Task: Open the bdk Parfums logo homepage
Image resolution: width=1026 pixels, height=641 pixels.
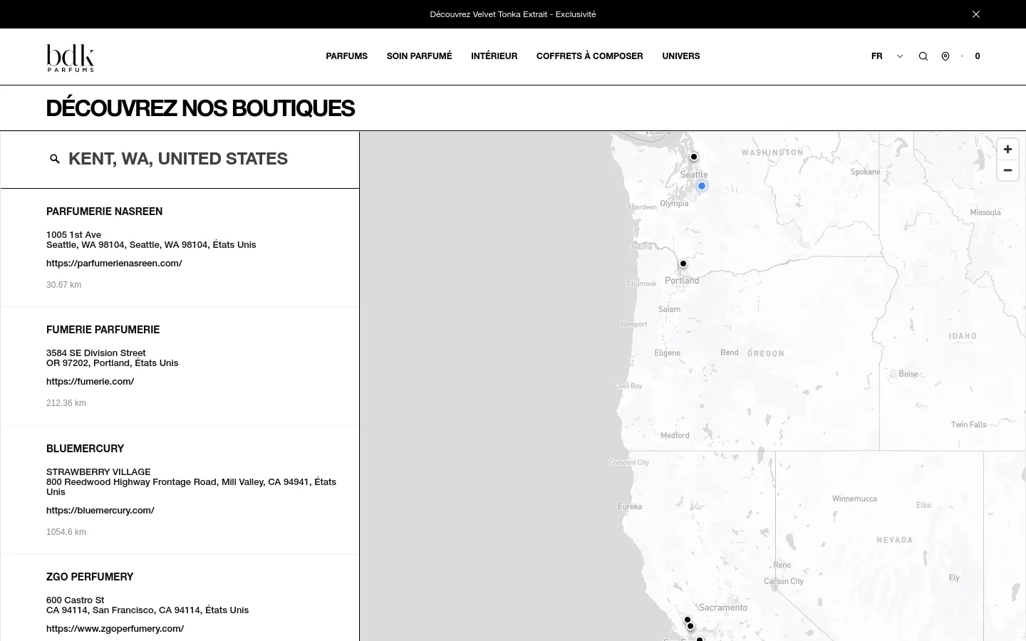Action: 71,58
